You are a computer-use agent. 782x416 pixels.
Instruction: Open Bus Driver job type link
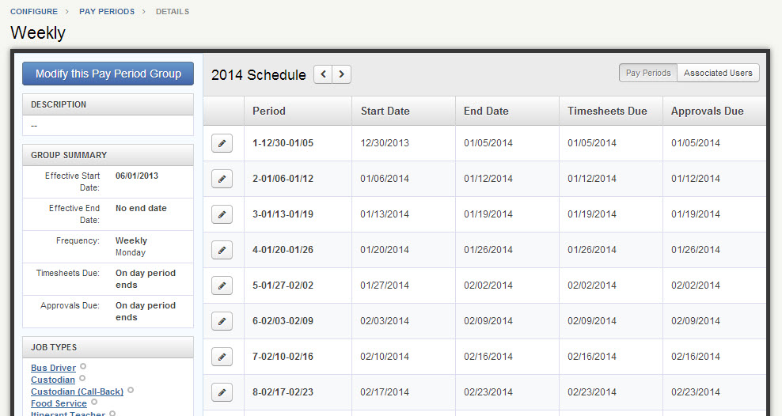53,368
